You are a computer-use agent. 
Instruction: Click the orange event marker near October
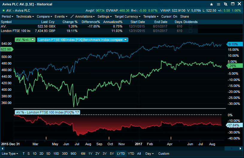(x=109, y=138)
